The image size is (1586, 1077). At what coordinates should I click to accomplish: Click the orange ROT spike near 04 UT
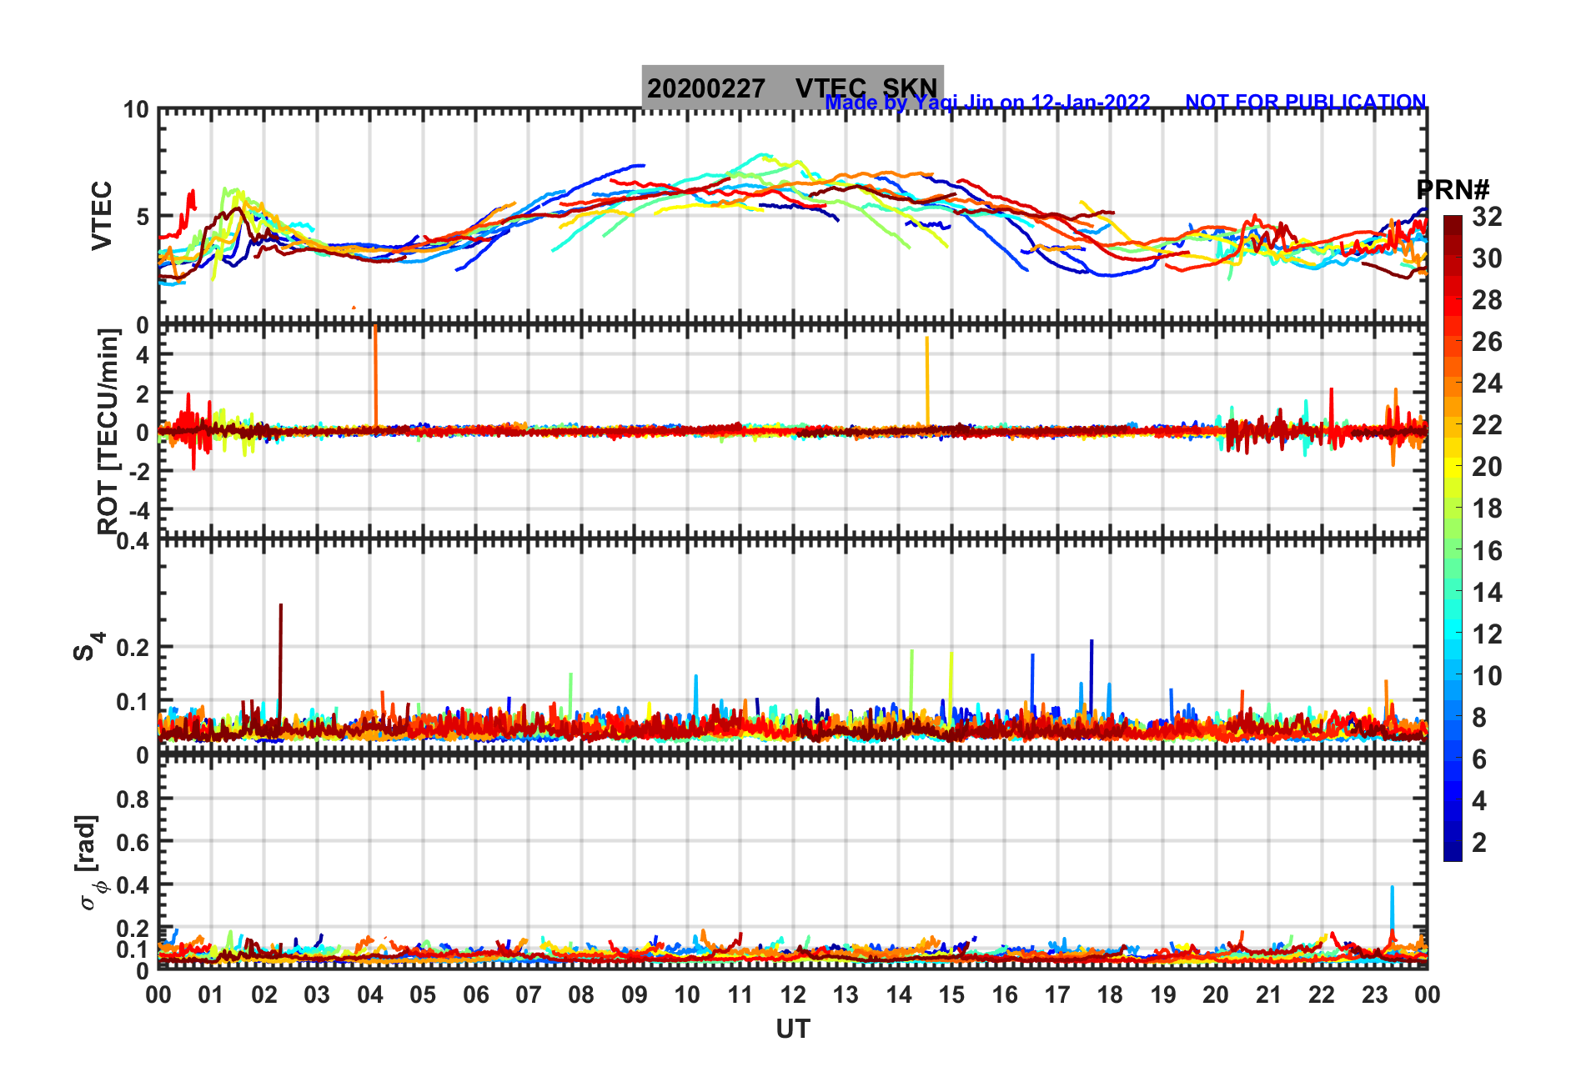[x=375, y=377]
